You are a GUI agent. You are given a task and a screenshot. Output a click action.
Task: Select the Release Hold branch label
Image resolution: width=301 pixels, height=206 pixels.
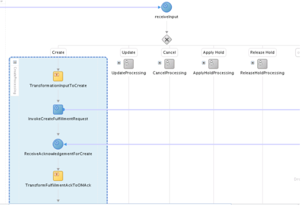[x=262, y=53]
